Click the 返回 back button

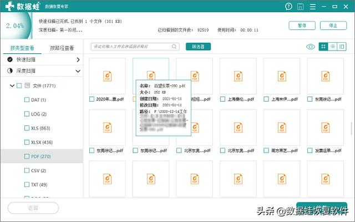pos(33,208)
